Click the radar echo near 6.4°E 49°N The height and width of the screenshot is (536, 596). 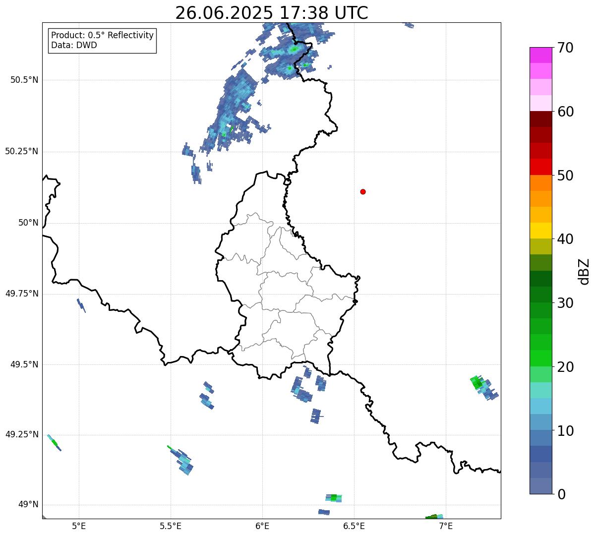pyautogui.click(x=334, y=498)
